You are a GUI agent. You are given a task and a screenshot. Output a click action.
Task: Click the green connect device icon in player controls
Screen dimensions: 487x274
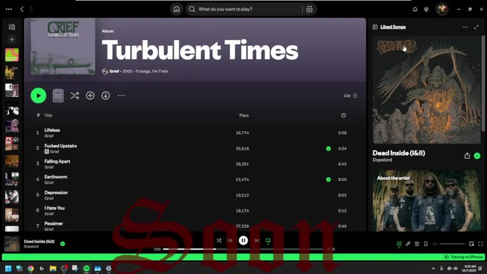268,241
